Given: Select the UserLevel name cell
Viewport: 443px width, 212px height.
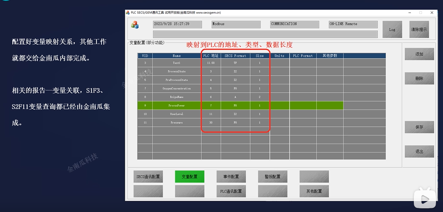Looking at the screenshot, I should point(177,114).
